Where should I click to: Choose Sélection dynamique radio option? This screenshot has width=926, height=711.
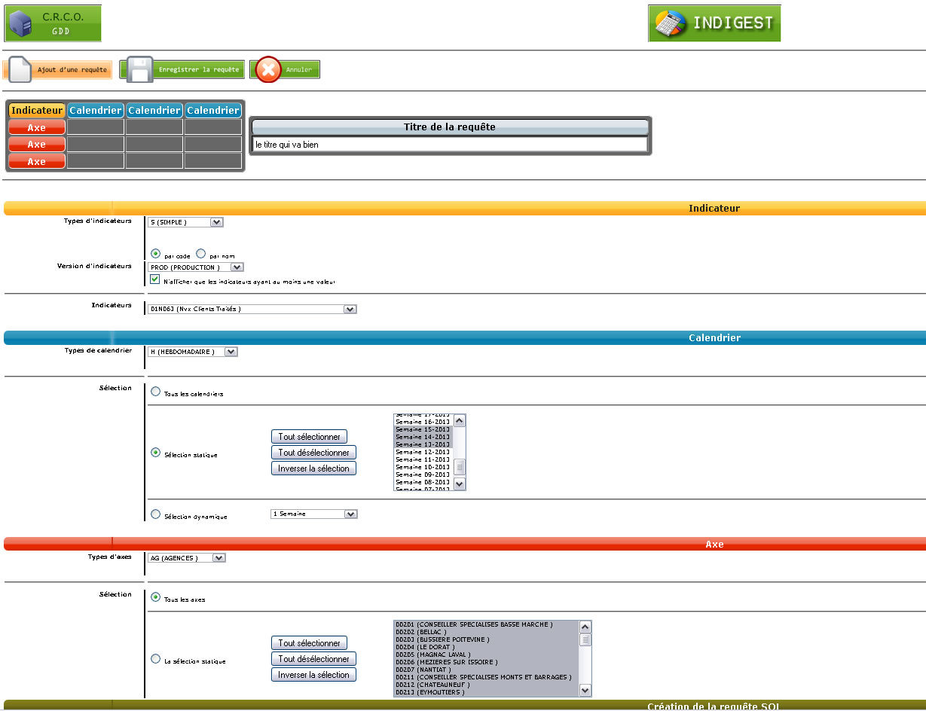tap(155, 514)
